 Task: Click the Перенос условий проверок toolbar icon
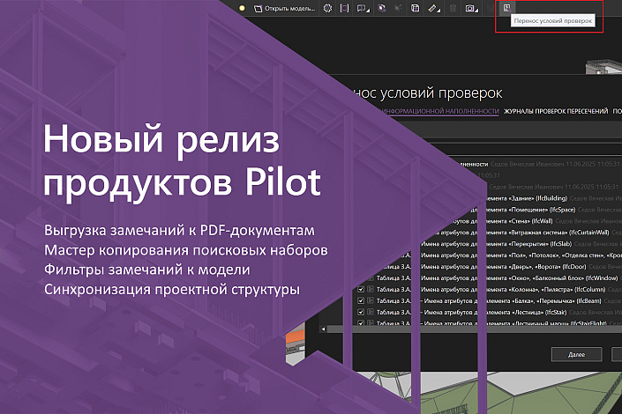click(507, 7)
